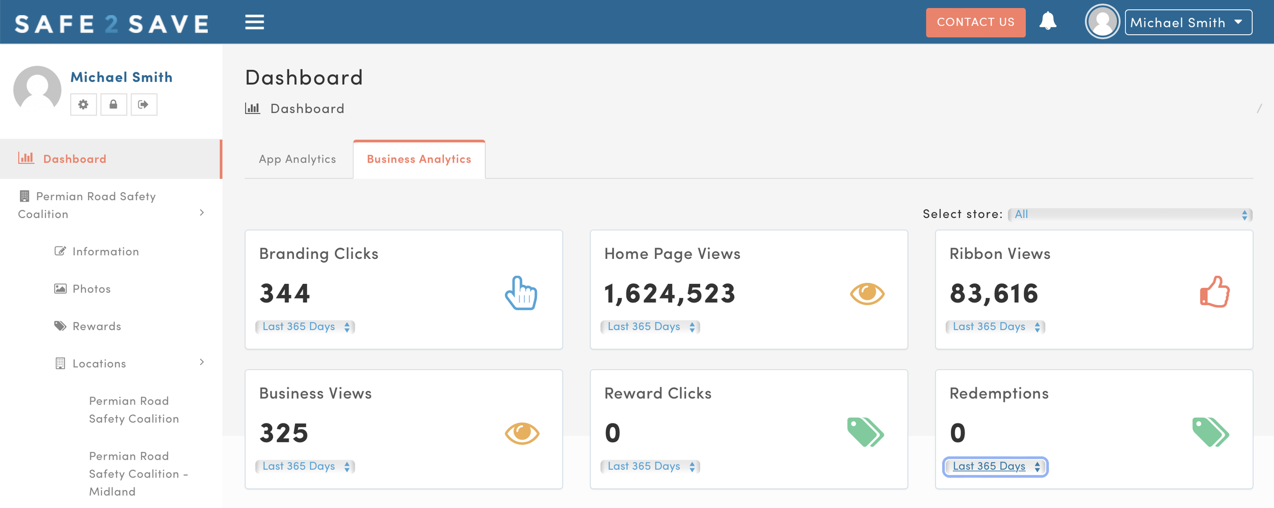The height and width of the screenshot is (508, 1274).
Task: Click the header user avatar icon
Action: coord(1102,22)
